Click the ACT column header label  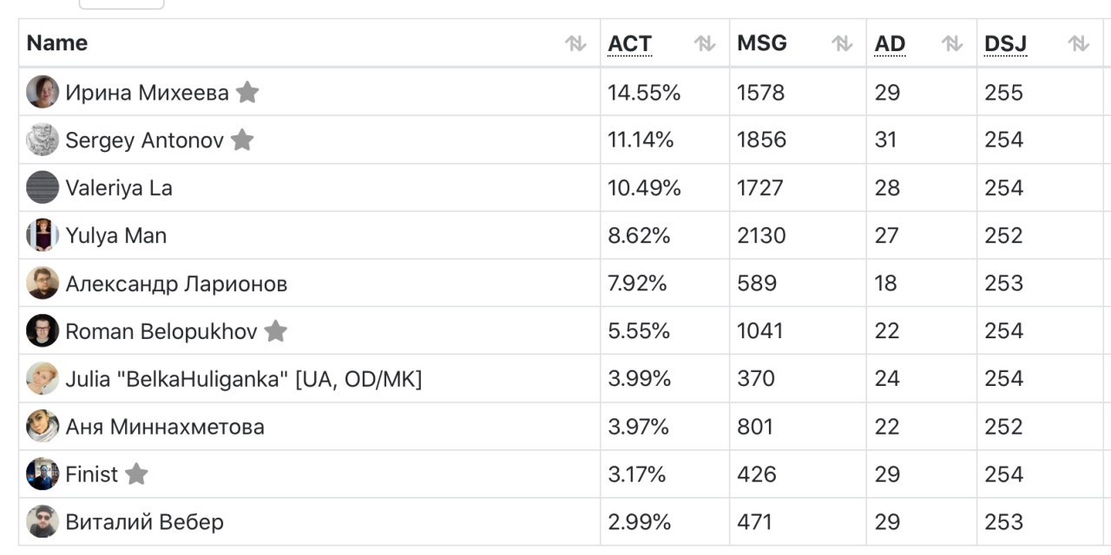coord(629,43)
